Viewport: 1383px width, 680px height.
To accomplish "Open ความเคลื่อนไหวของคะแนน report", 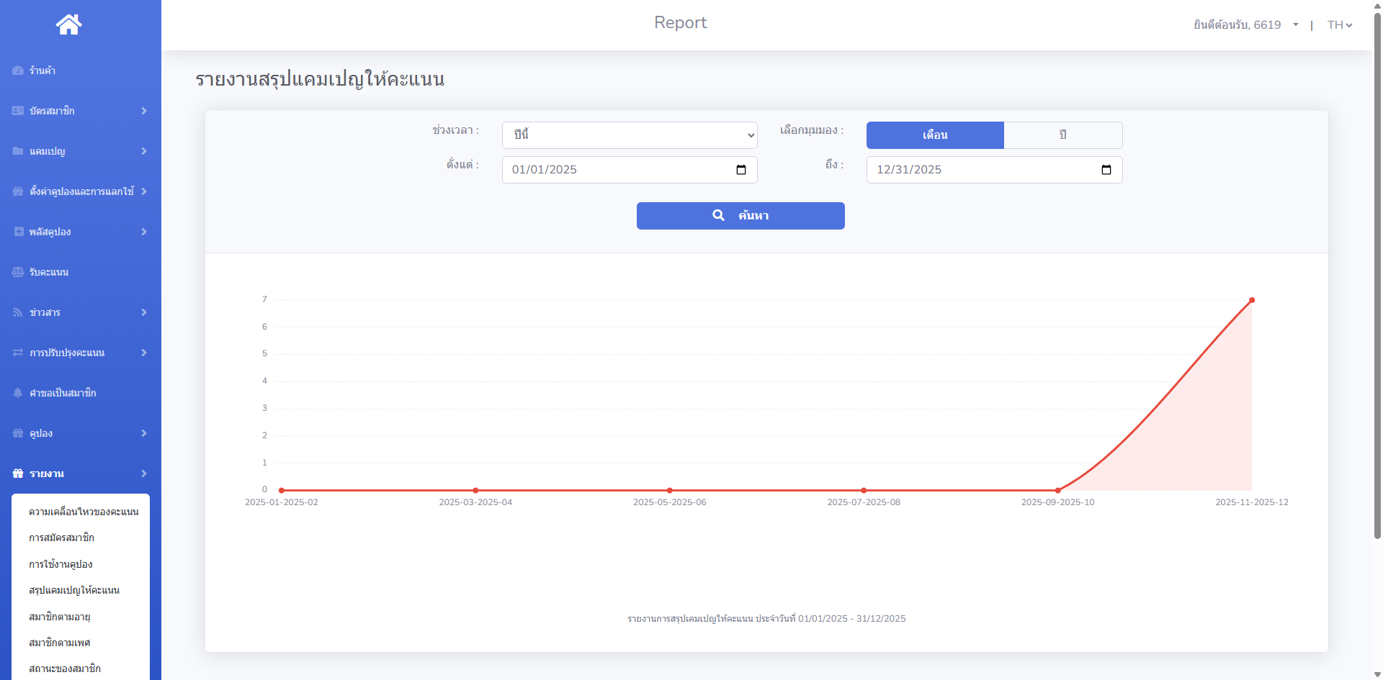I will pyautogui.click(x=84, y=512).
